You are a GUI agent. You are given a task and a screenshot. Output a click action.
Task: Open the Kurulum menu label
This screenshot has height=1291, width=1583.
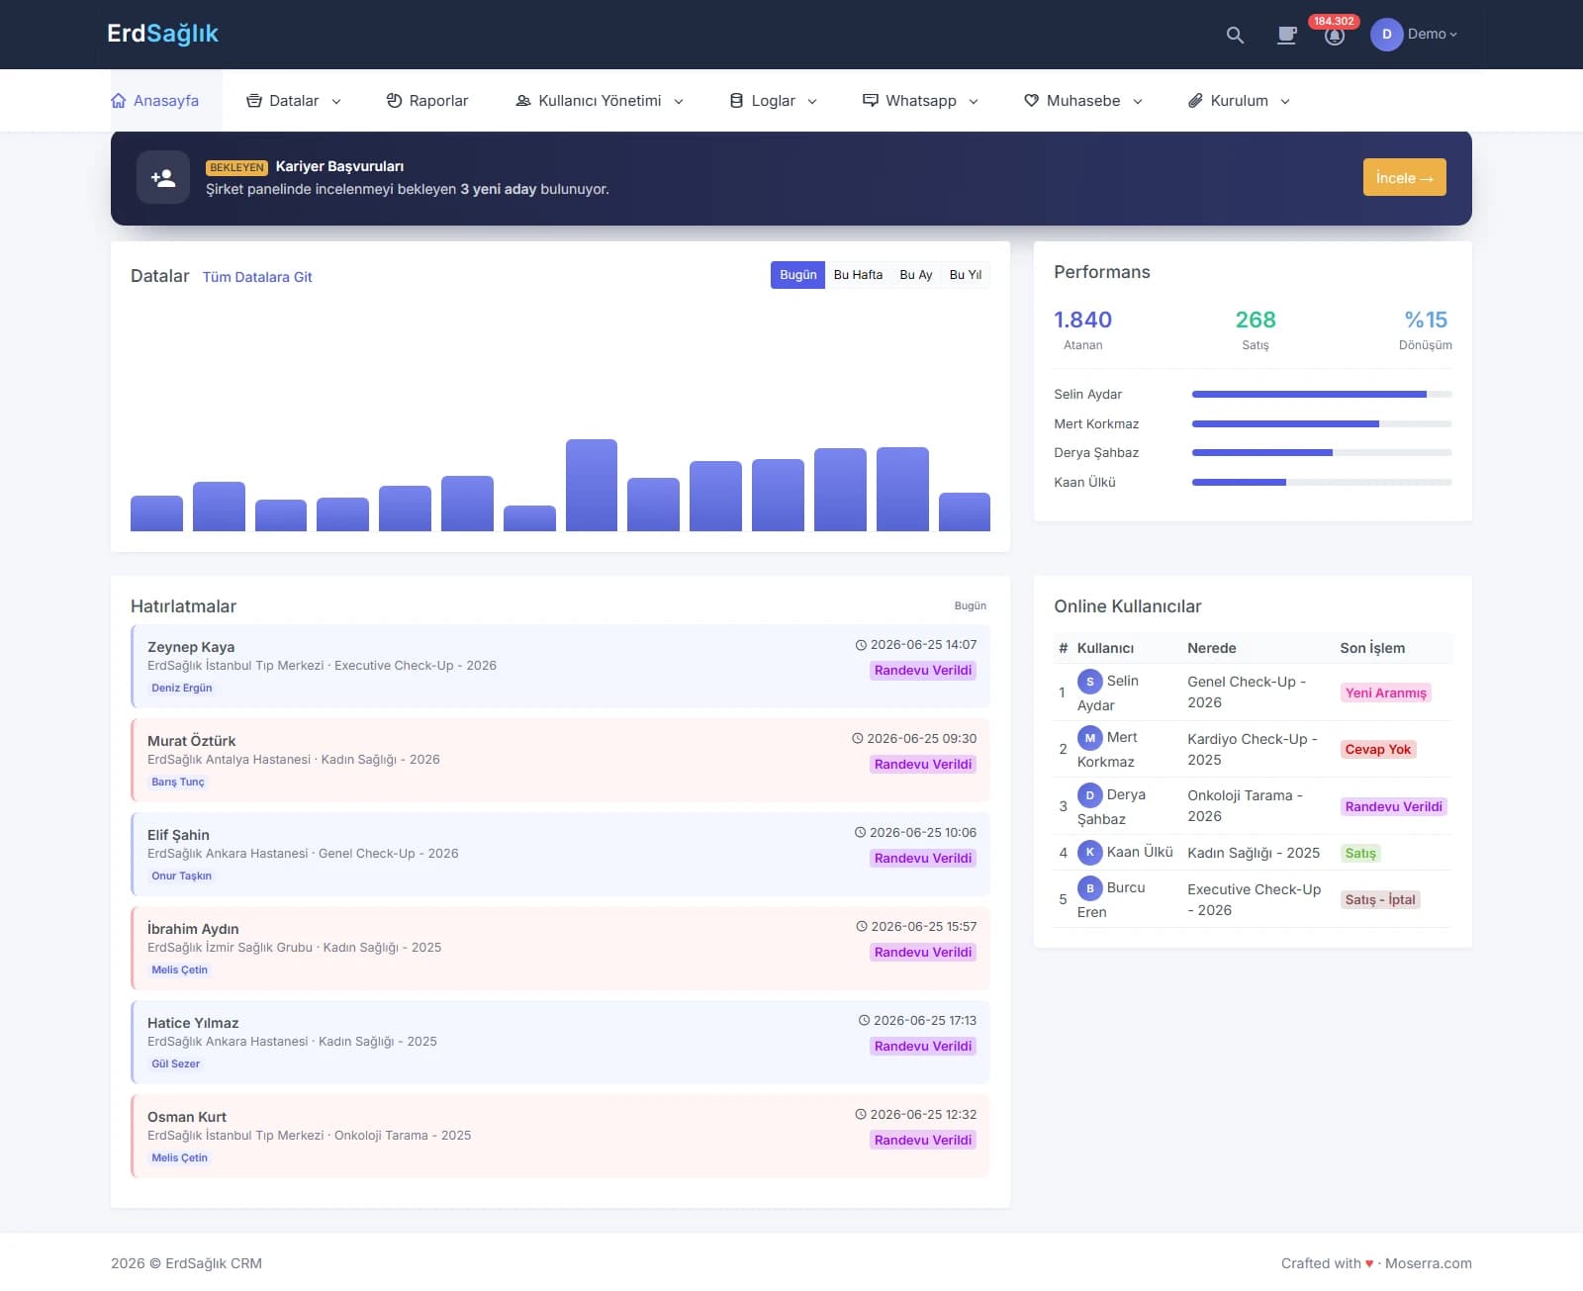coord(1239,101)
